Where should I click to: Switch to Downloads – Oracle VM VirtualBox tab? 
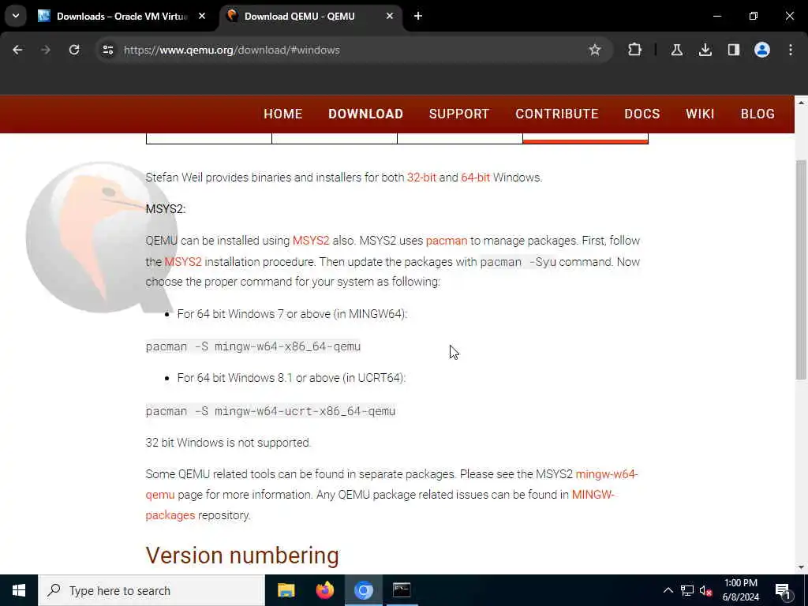(122, 17)
